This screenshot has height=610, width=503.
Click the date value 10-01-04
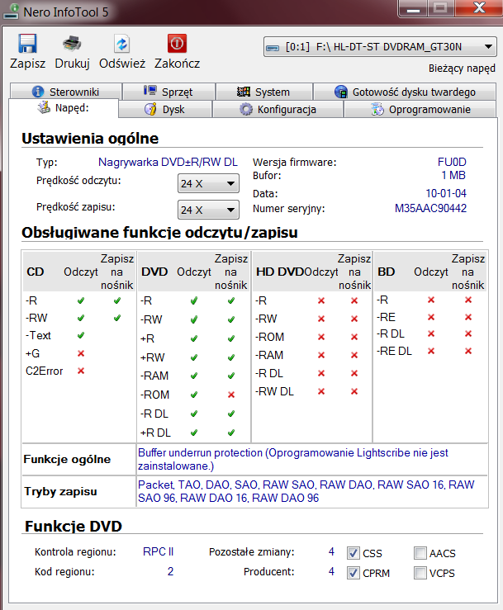pos(446,193)
